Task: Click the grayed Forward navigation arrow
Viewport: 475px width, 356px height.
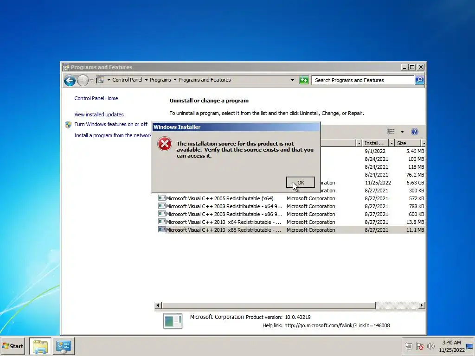Action: coord(83,81)
